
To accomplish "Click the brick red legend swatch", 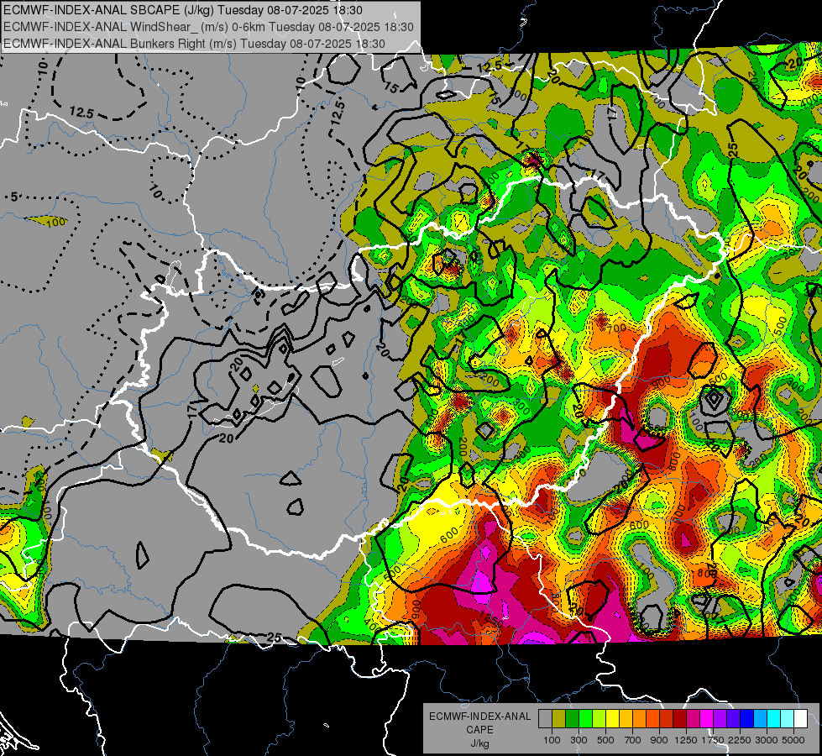I will pyautogui.click(x=667, y=718).
